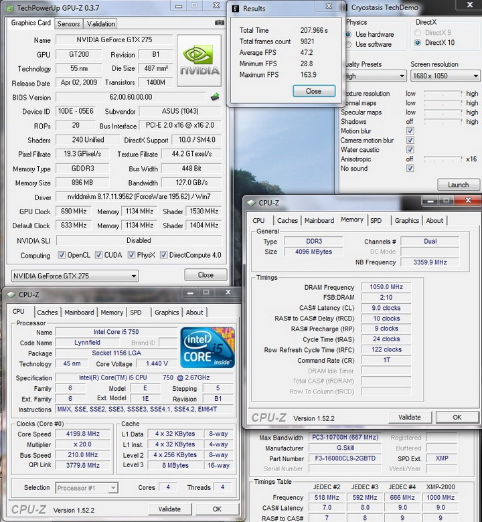This screenshot has height=522, width=482.
Task: Click the NVIDIA logo in GPU-Z
Action: click(199, 60)
